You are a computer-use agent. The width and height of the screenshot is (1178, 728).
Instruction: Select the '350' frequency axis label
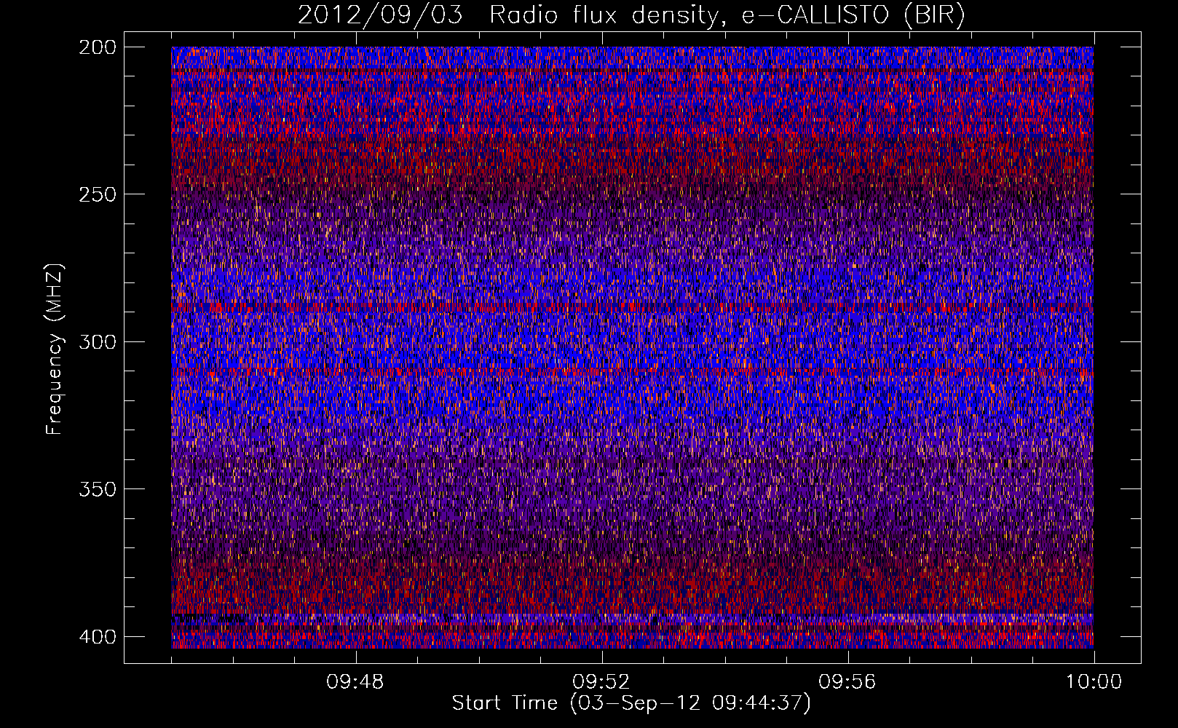97,489
